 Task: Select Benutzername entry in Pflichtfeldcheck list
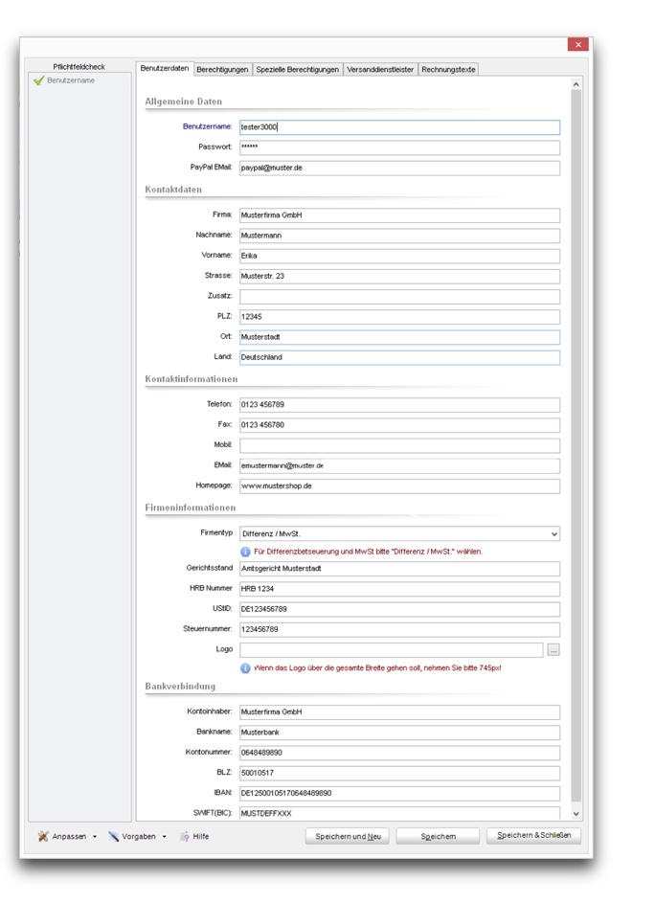coord(71,80)
